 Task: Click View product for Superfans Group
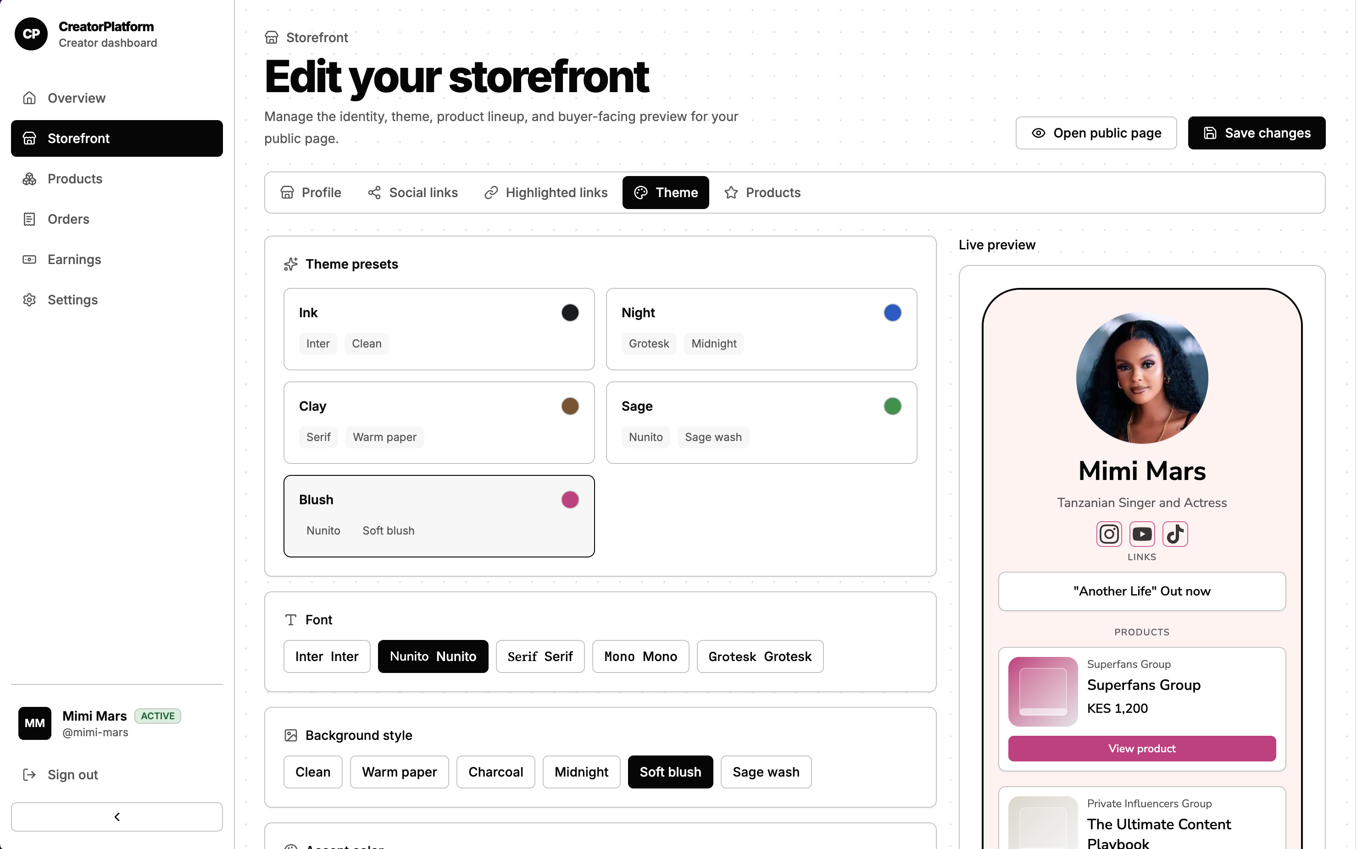click(1142, 749)
